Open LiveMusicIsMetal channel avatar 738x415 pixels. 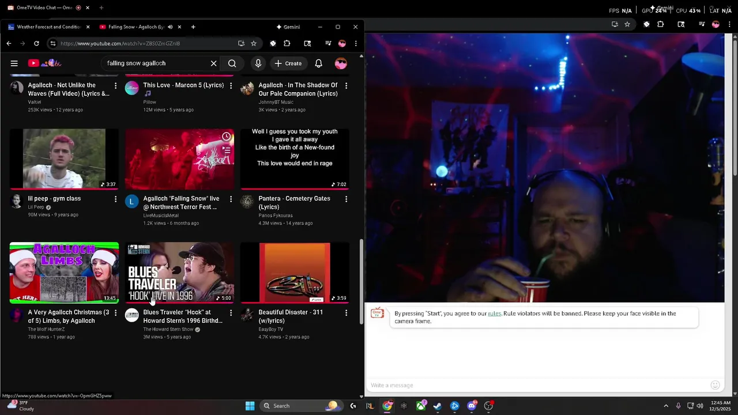coord(132,202)
